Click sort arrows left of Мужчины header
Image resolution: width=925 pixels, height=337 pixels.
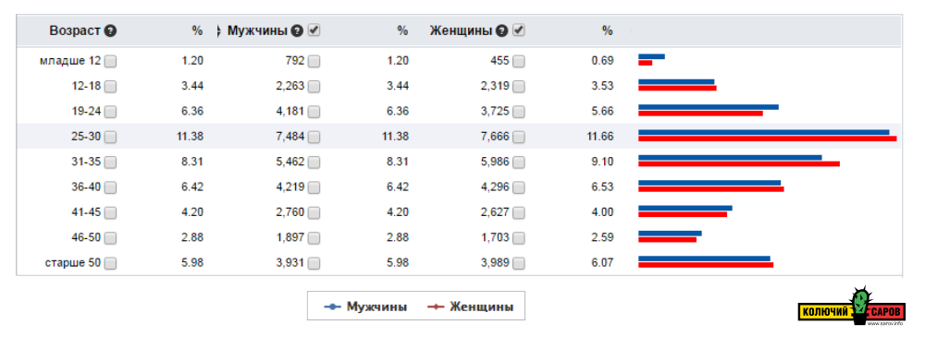coord(218,31)
